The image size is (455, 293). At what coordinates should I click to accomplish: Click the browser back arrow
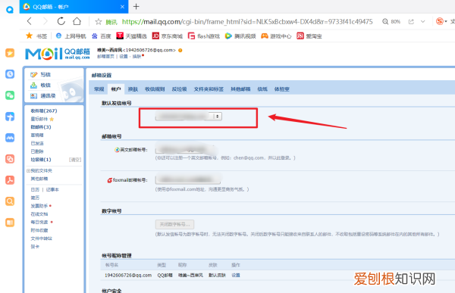pyautogui.click(x=30, y=21)
